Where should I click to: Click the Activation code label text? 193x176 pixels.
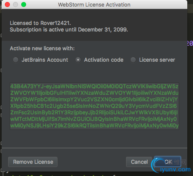point(104,60)
